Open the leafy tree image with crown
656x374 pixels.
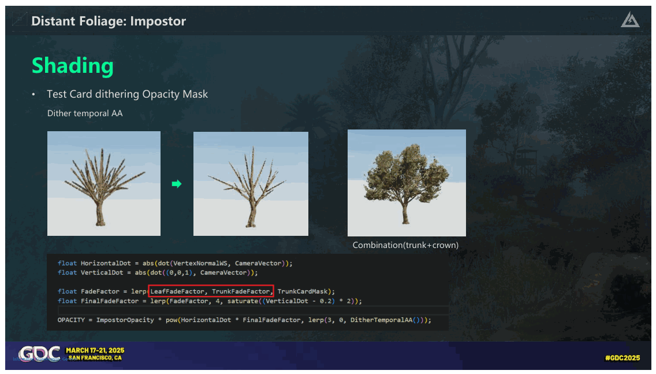[407, 183]
